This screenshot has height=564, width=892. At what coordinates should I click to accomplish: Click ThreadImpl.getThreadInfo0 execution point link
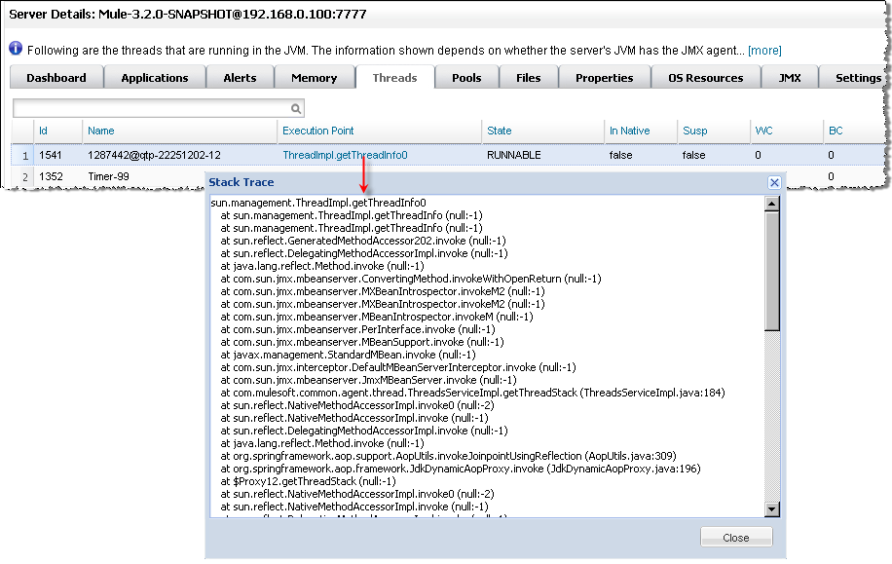(x=345, y=155)
